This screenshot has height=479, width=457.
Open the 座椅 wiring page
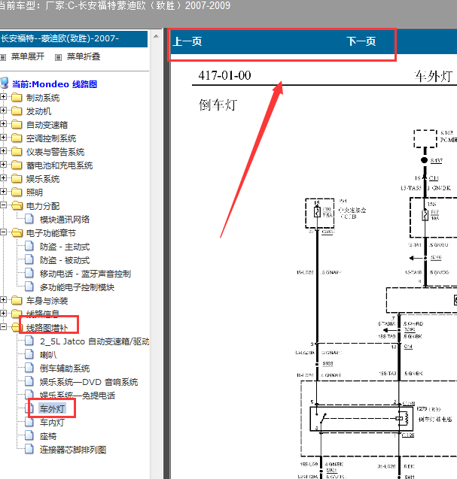pyautogui.click(x=48, y=436)
